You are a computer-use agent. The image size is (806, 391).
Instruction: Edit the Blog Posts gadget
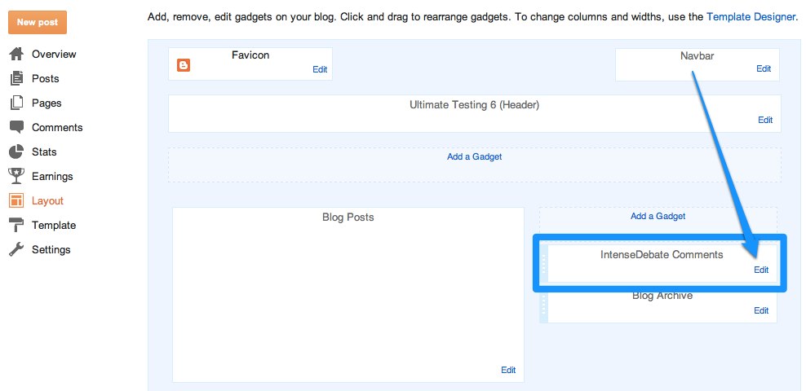pos(508,371)
